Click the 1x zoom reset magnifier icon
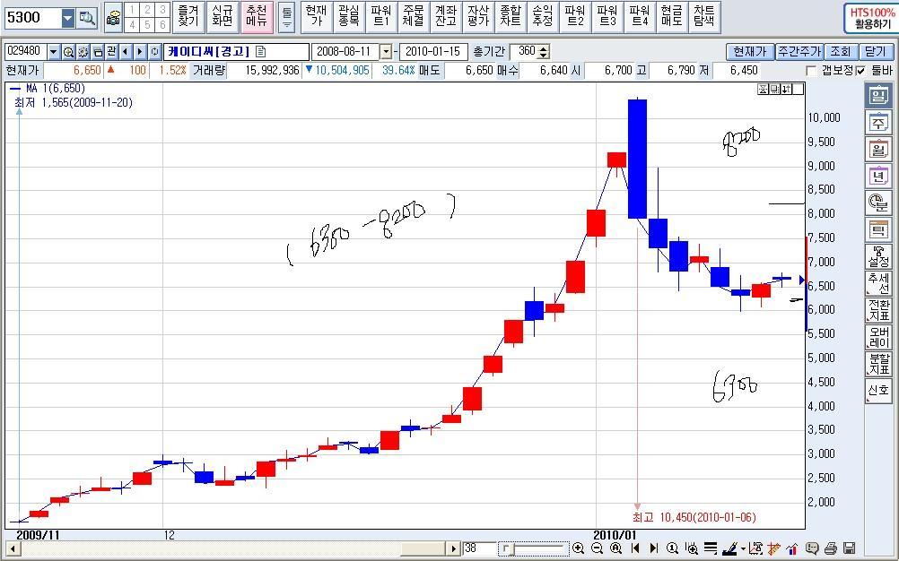This screenshot has height=561, width=899. click(x=673, y=548)
